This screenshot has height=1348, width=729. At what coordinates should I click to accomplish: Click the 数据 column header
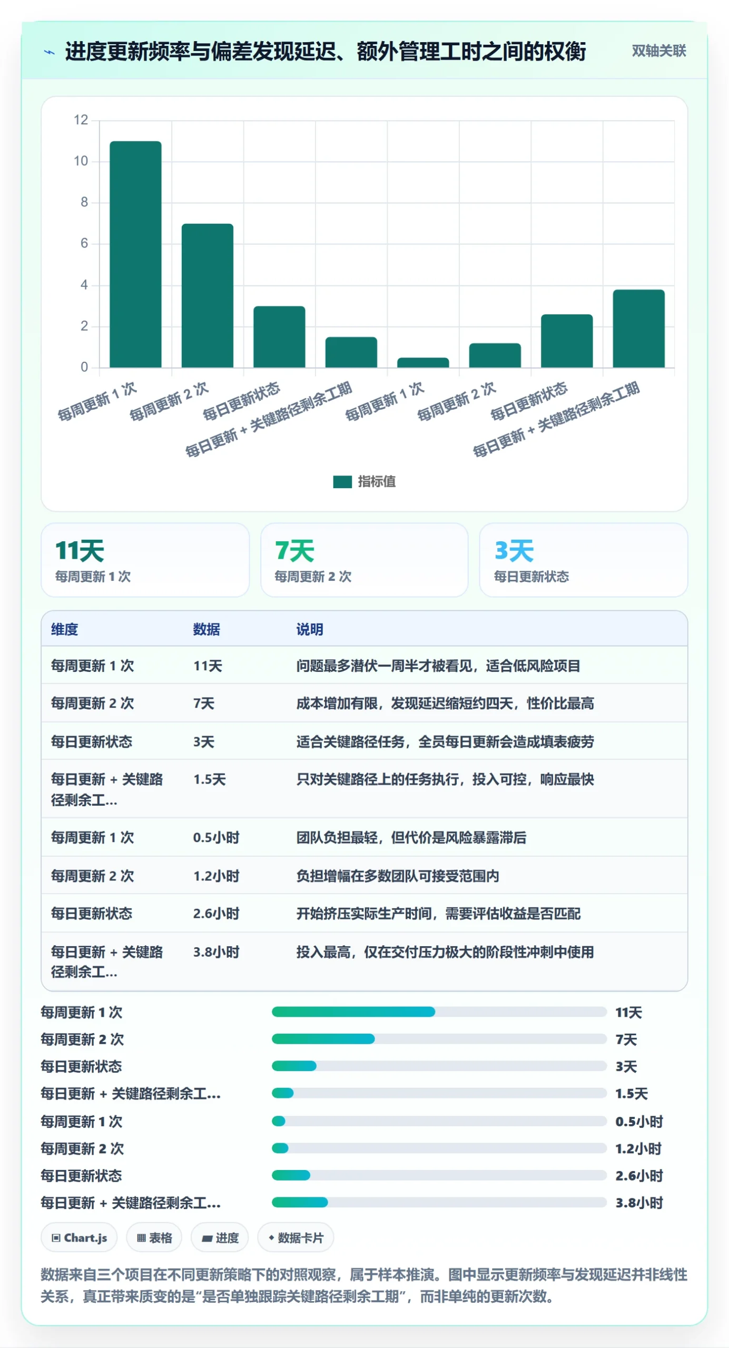point(206,629)
